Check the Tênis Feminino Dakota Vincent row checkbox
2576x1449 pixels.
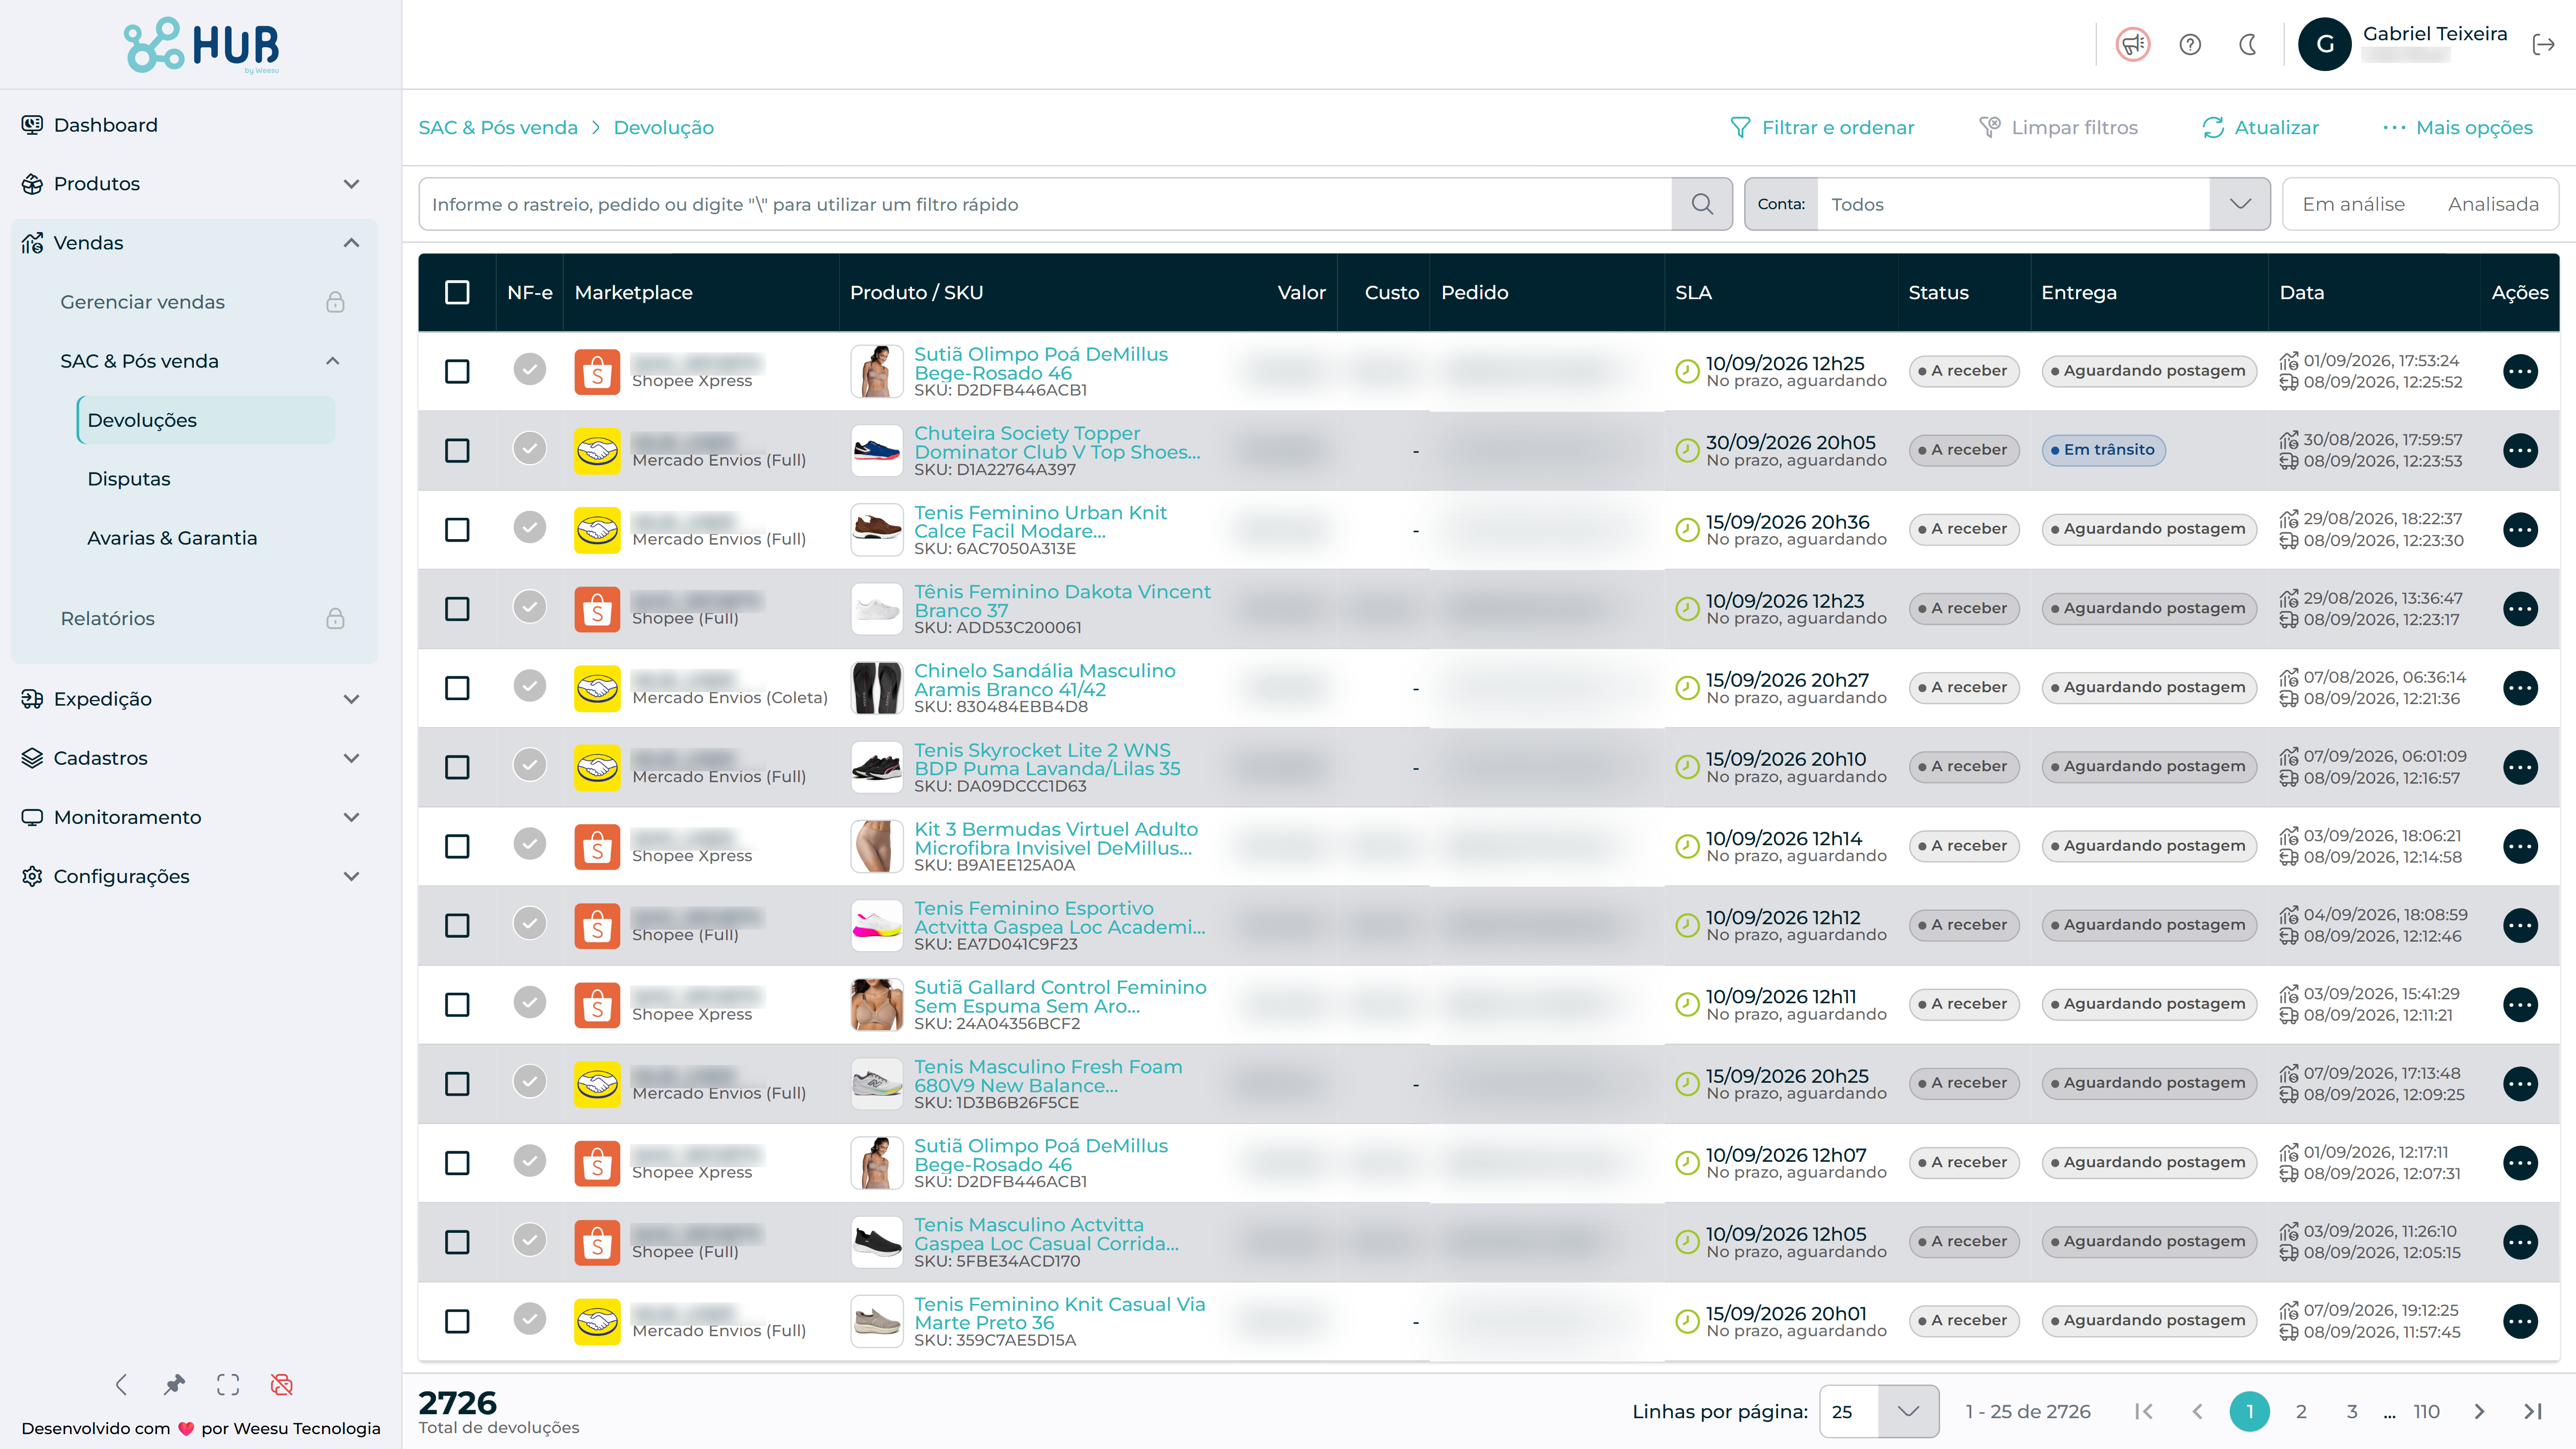coord(457,609)
